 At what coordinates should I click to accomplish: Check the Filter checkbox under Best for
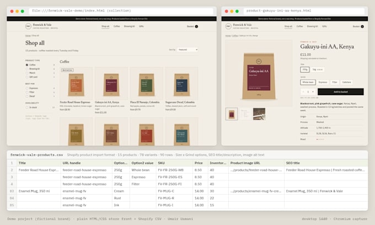coord(27,92)
